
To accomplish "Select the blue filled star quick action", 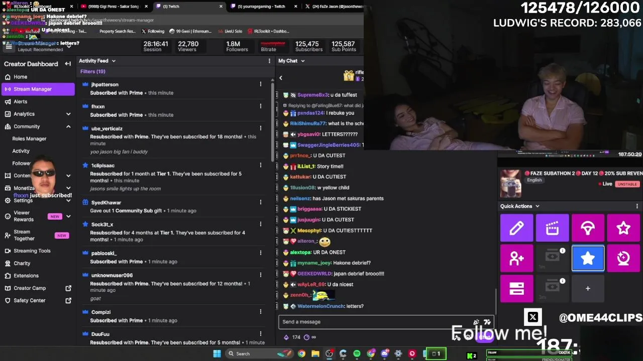I will pos(588,258).
